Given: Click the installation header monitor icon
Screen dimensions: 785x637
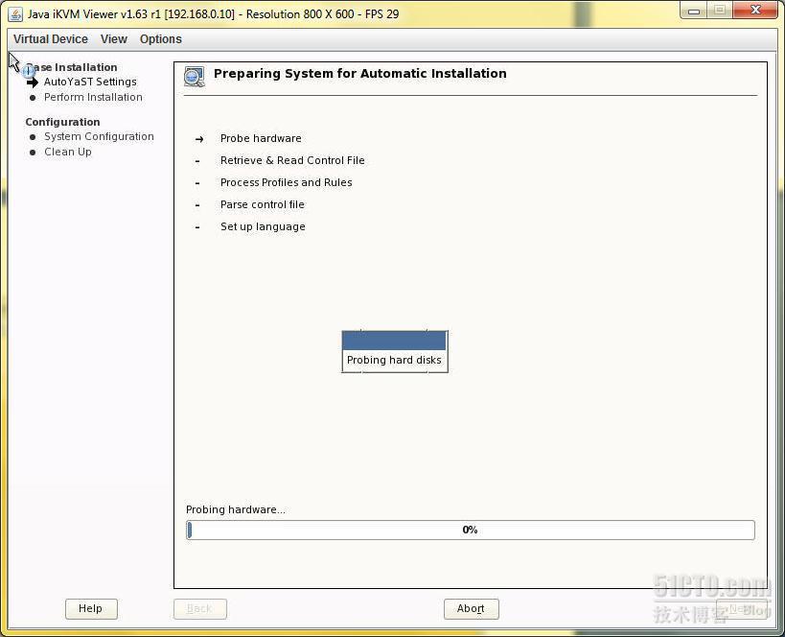Looking at the screenshot, I should (195, 76).
